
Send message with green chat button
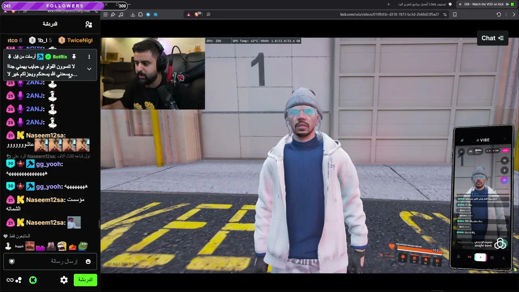tap(85, 280)
